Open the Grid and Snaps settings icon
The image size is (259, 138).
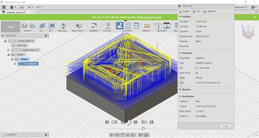(x=146, y=135)
